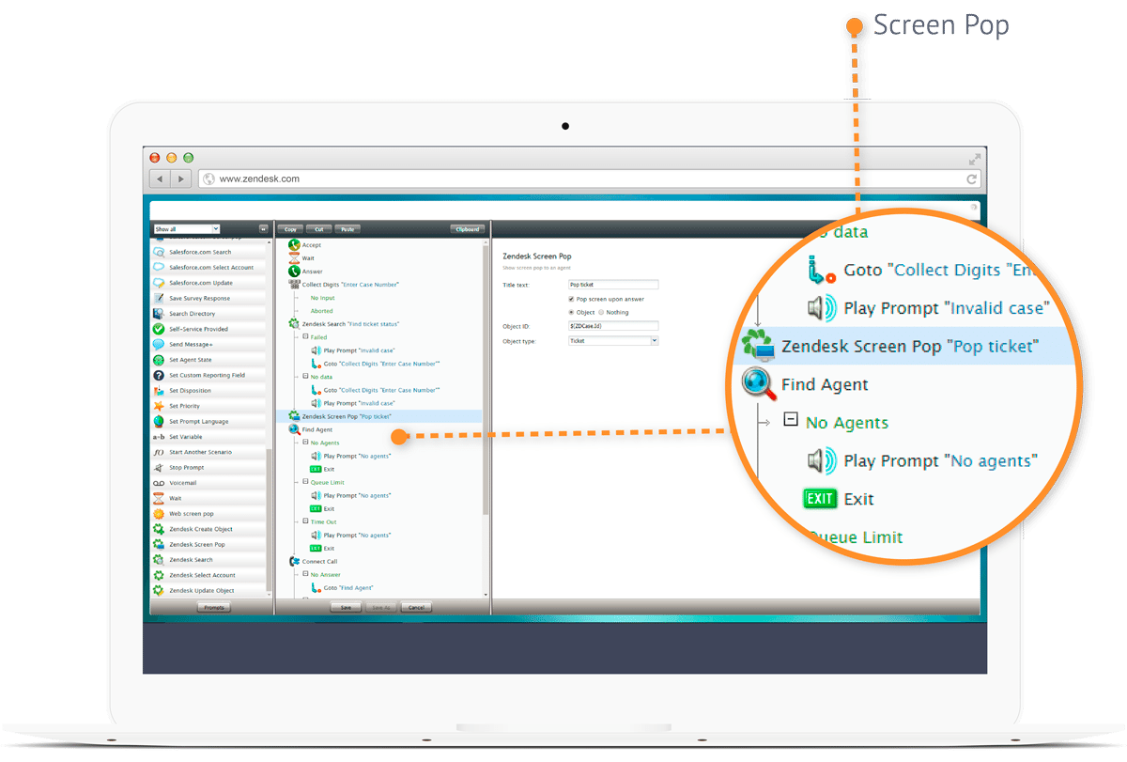Select the Zendesk Update Object icon
The height and width of the screenshot is (762, 1127).
click(159, 591)
